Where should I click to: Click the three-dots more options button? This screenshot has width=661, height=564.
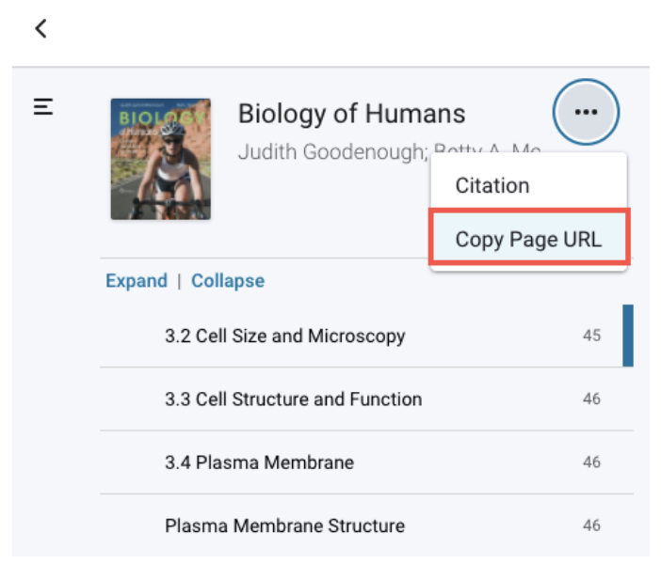click(586, 112)
